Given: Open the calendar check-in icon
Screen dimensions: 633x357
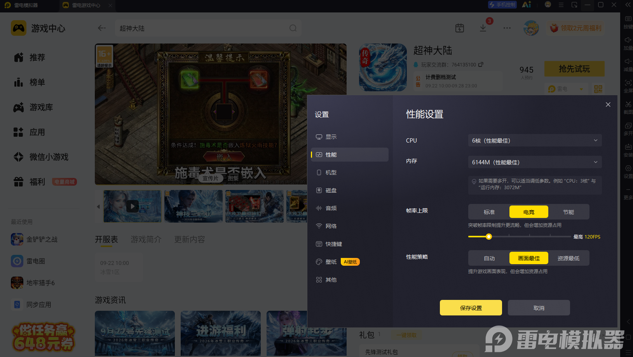Looking at the screenshot, I should 460,28.
